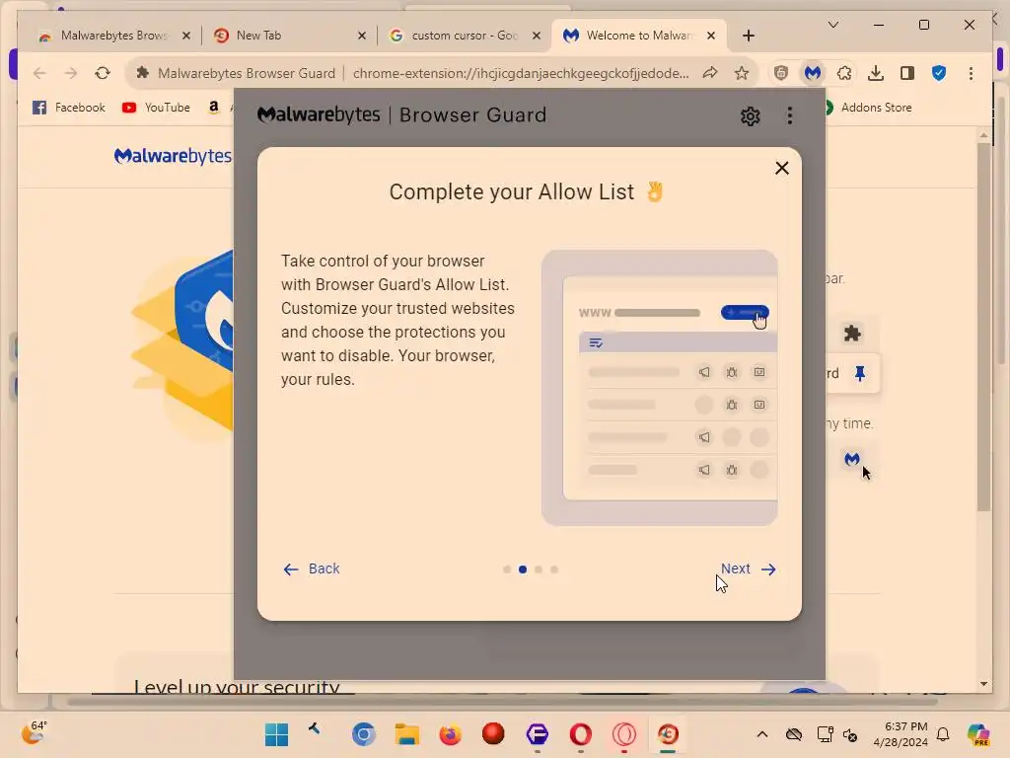Click the page vertical scrollbar

983,327
